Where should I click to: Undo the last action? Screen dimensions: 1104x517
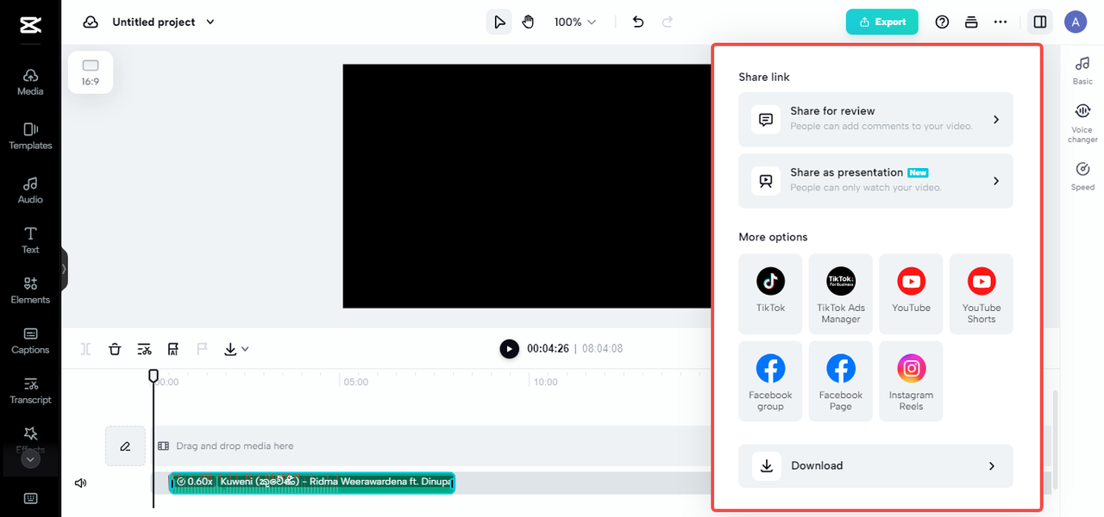click(x=638, y=22)
